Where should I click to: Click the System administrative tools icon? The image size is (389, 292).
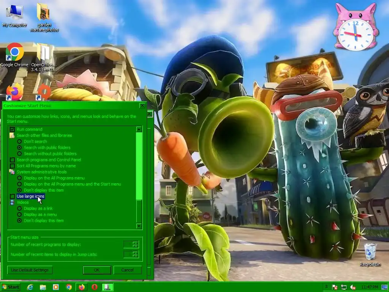pos(12,172)
